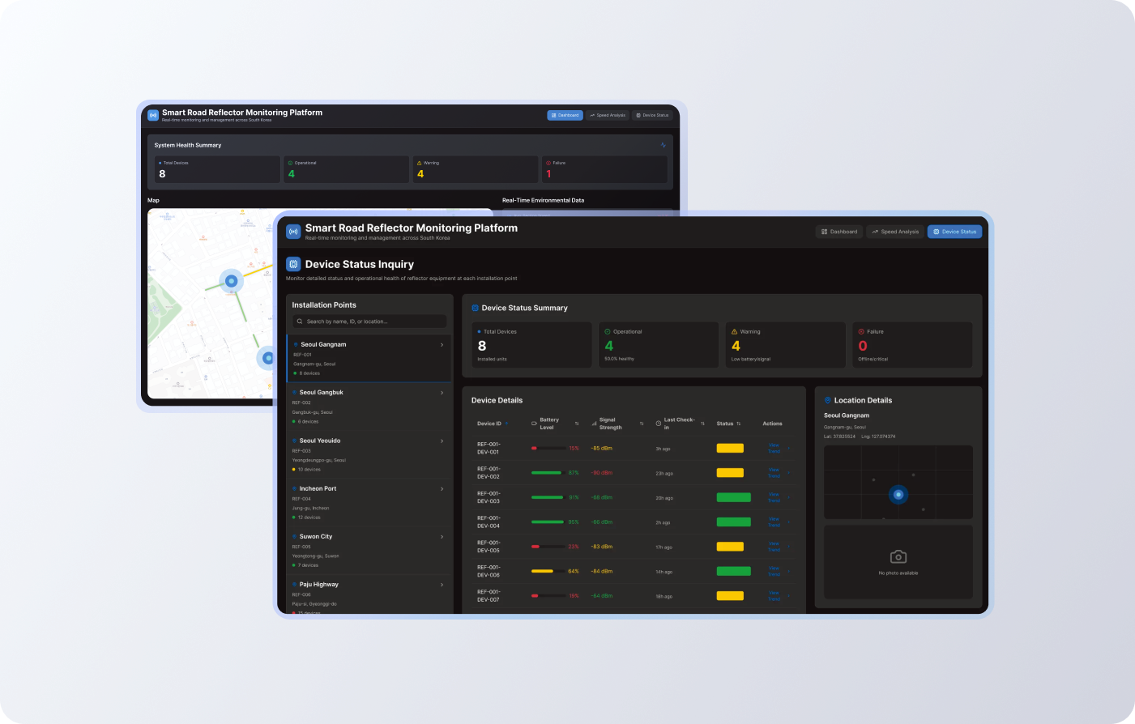The height and width of the screenshot is (724, 1135).
Task: Expand the Suwon City installation point
Action: [x=442, y=537]
